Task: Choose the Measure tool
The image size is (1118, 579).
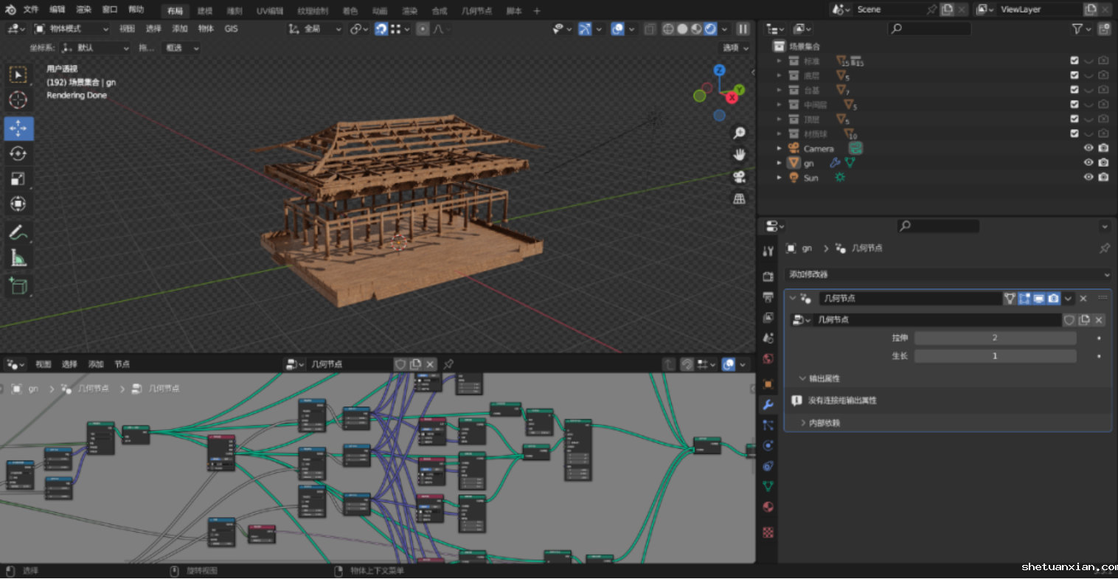Action: tap(18, 258)
